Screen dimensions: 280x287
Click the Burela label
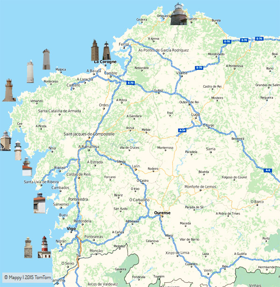click(216, 20)
